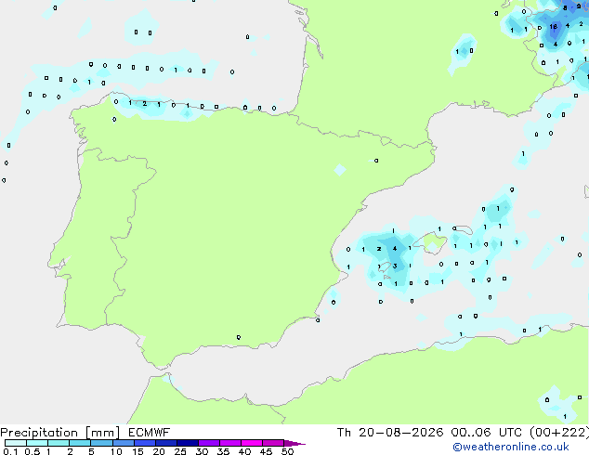Select the 30 mm purple legend swatch

pos(208,443)
